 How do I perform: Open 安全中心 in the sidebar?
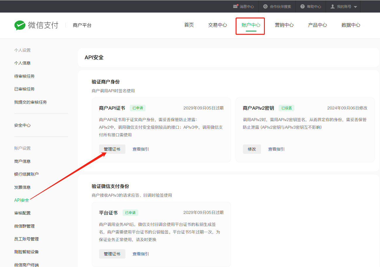pyautogui.click(x=22, y=125)
